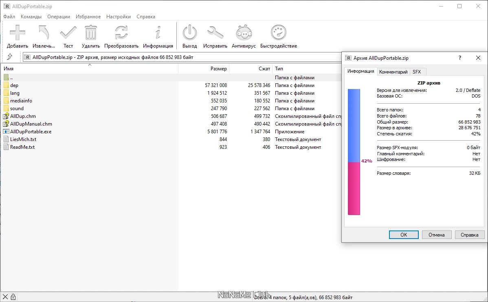Image resolution: width=488 pixels, height=302 pixels.
Task: Click the Отмена button
Action: pos(437,235)
